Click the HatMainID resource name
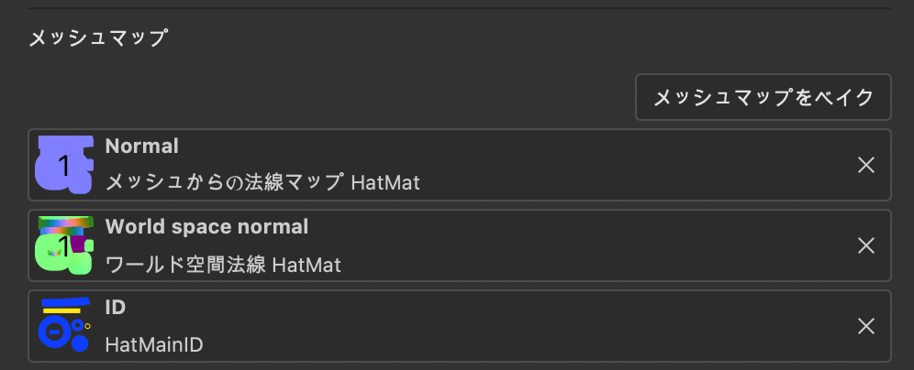The image size is (914, 370). point(154,345)
